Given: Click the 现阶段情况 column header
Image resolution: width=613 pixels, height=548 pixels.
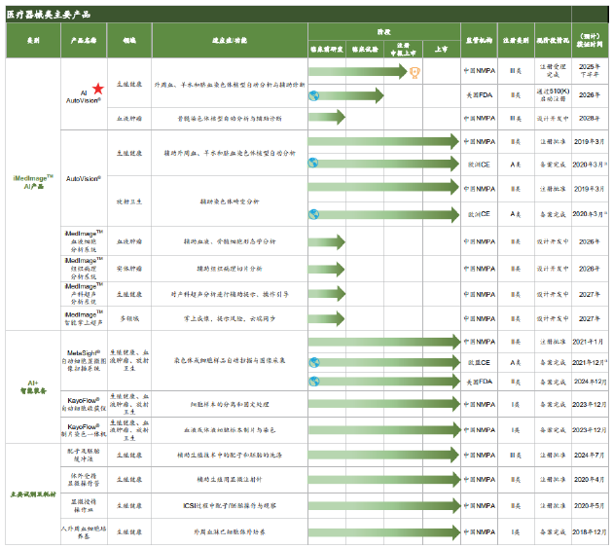Looking at the screenshot, I should coord(553,40).
